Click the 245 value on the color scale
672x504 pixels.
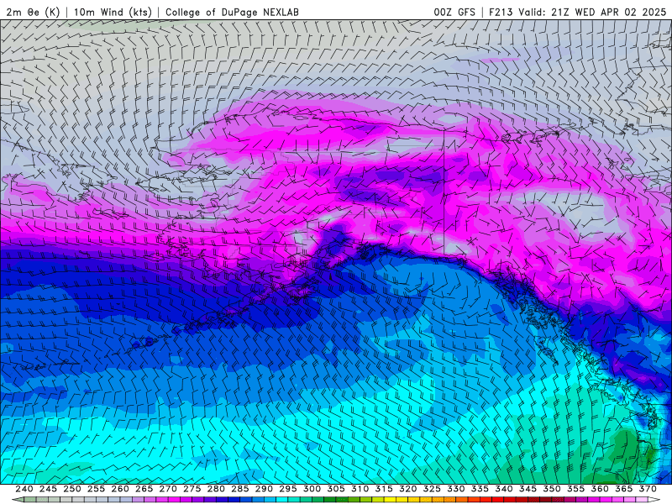coord(48,489)
